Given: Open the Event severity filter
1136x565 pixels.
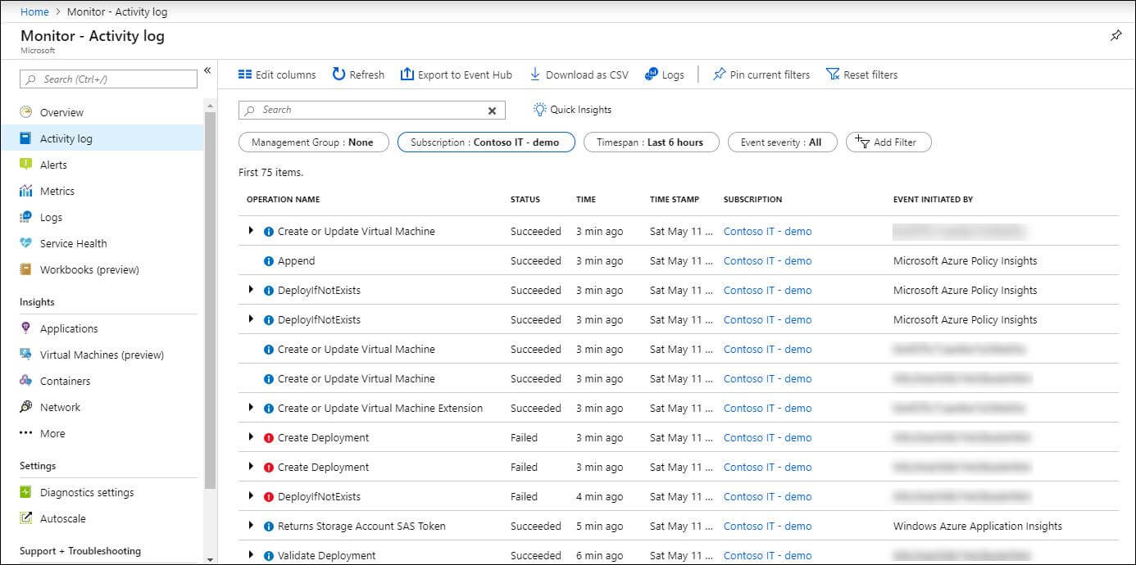Looking at the screenshot, I should (781, 142).
